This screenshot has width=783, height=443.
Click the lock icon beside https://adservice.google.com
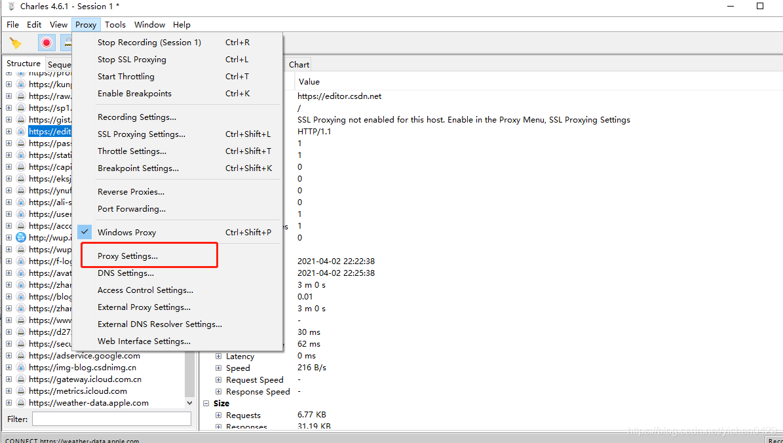pyautogui.click(x=21, y=356)
